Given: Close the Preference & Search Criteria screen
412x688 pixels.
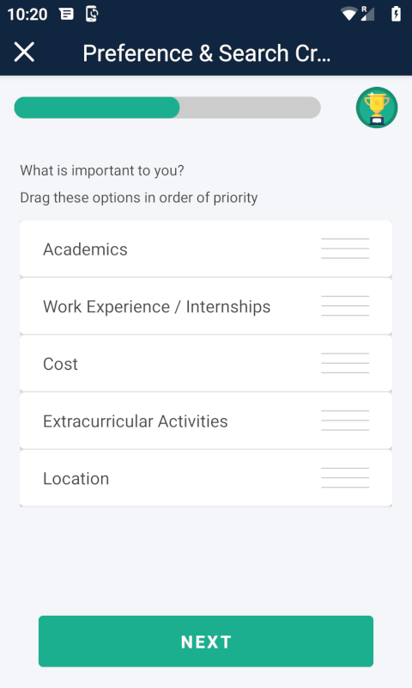Looking at the screenshot, I should 24,52.
